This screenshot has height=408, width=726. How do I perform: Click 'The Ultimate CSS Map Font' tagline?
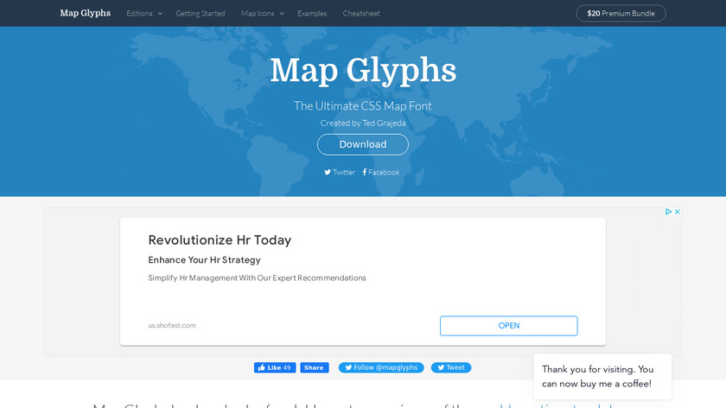pos(362,106)
